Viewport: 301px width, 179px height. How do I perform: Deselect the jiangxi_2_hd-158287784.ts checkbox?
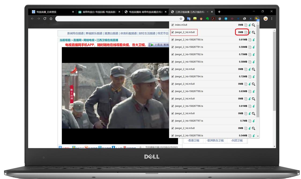(173, 77)
